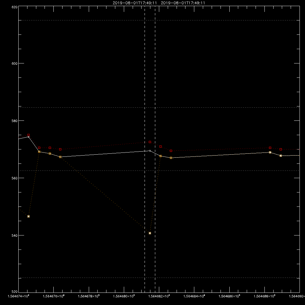Viewport: 305px width, 305px height.
Task: Click the 520 y-axis label
Action: pos(15,292)
